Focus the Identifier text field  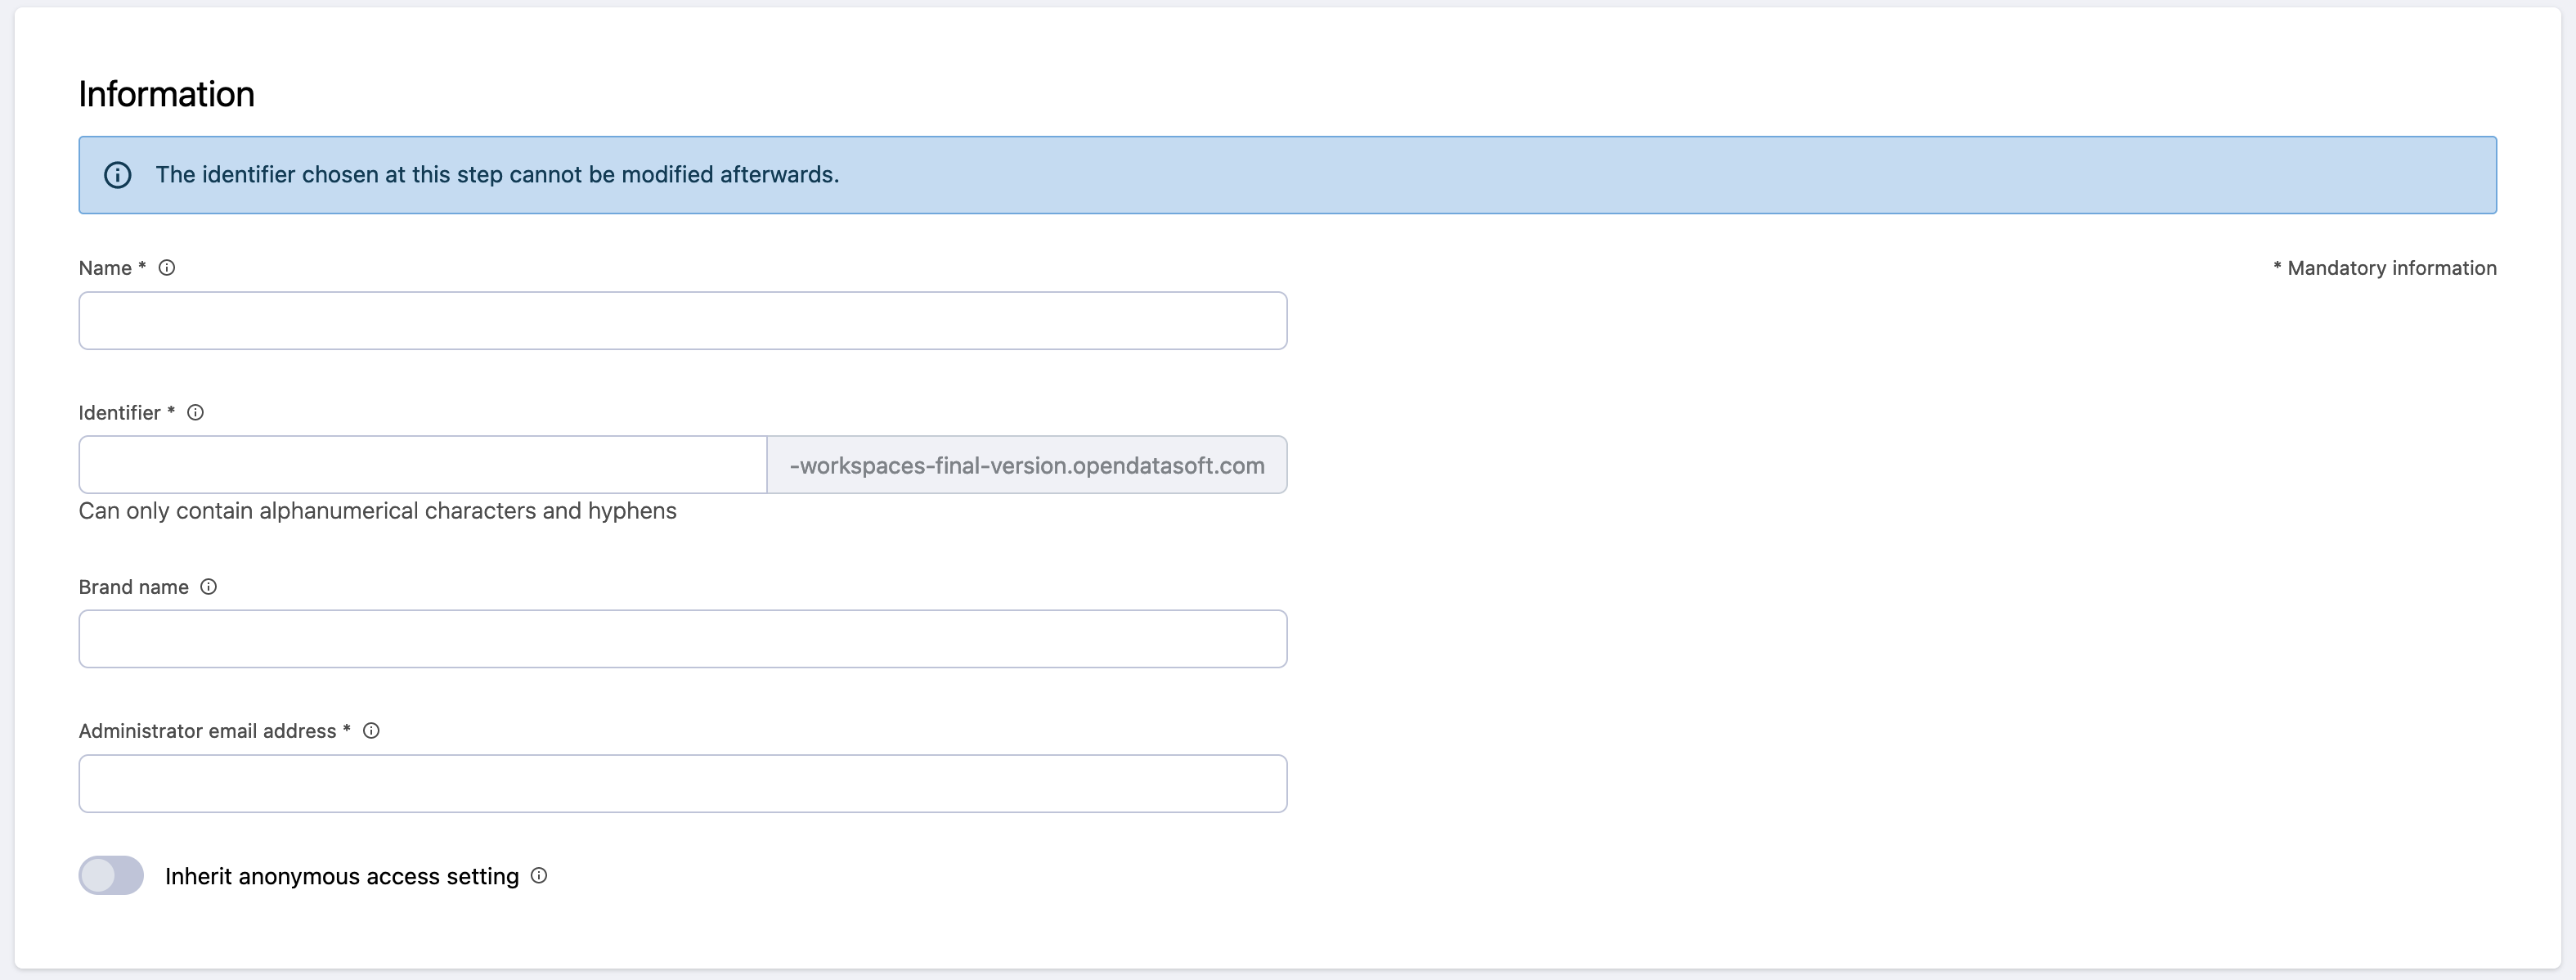[422, 465]
